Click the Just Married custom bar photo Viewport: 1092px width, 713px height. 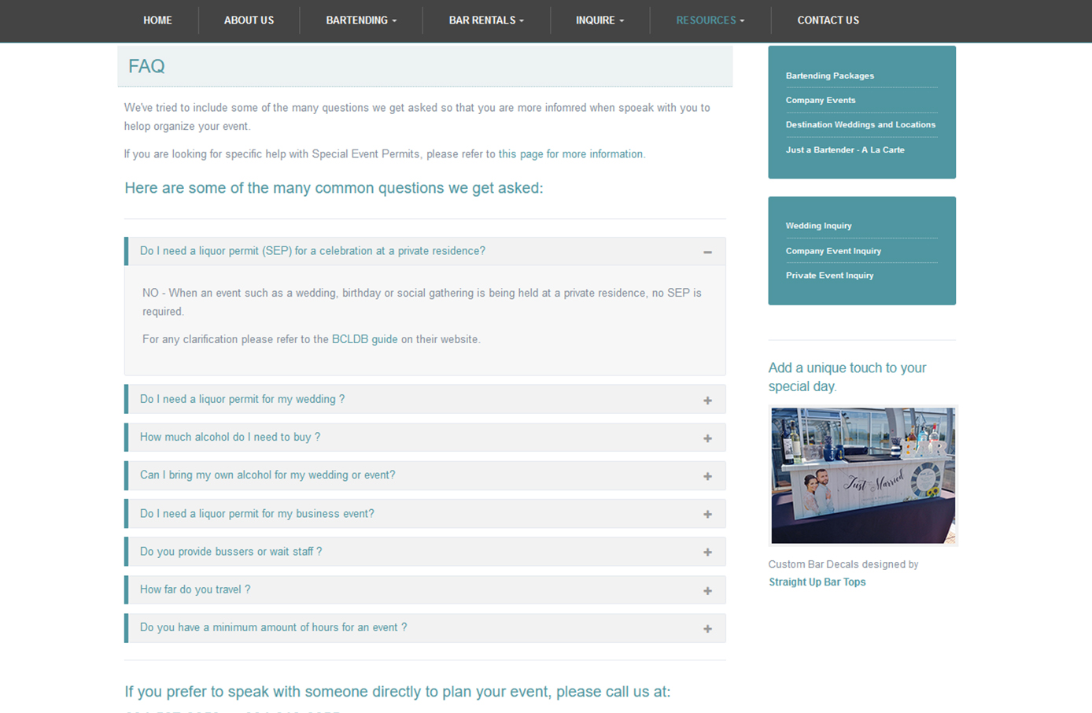tap(862, 475)
